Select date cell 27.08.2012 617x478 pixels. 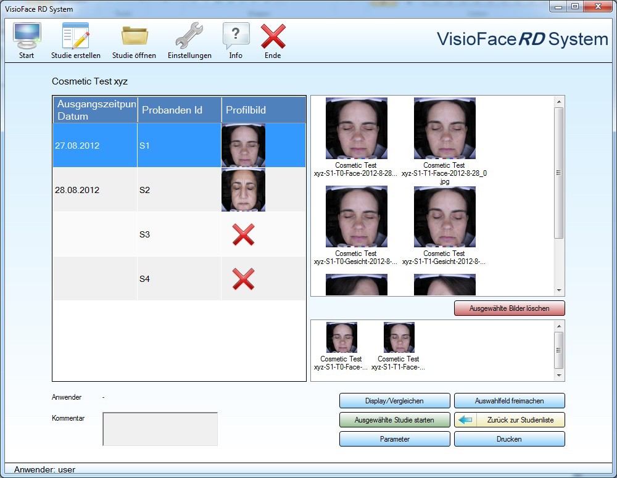pos(95,146)
